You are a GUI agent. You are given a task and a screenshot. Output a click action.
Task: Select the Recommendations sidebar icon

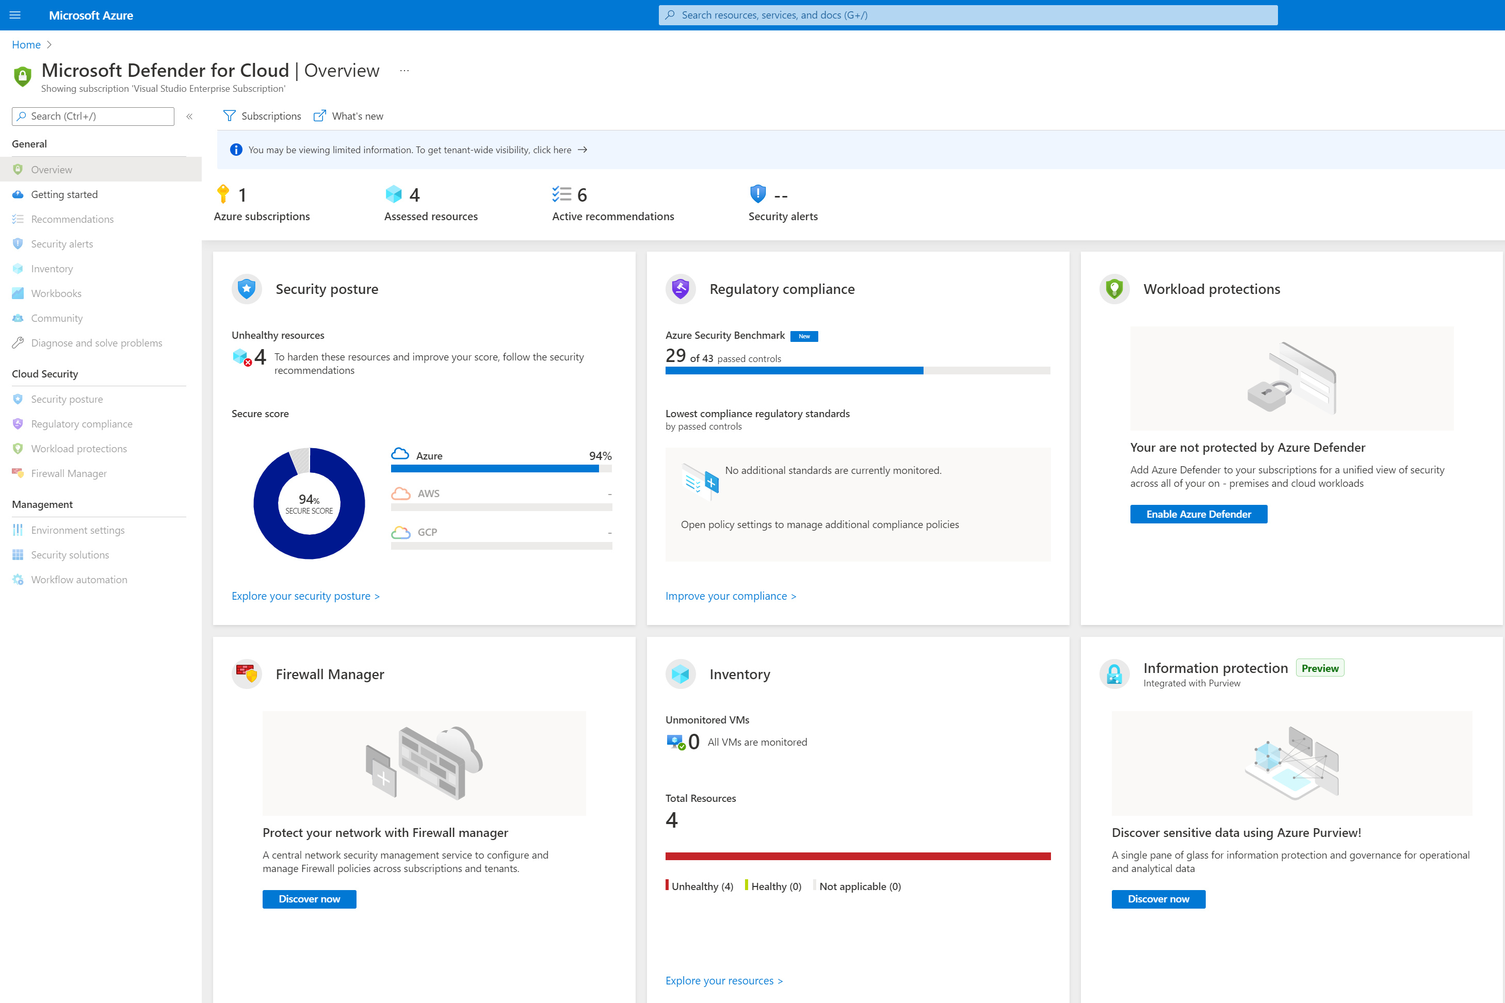[x=18, y=219]
